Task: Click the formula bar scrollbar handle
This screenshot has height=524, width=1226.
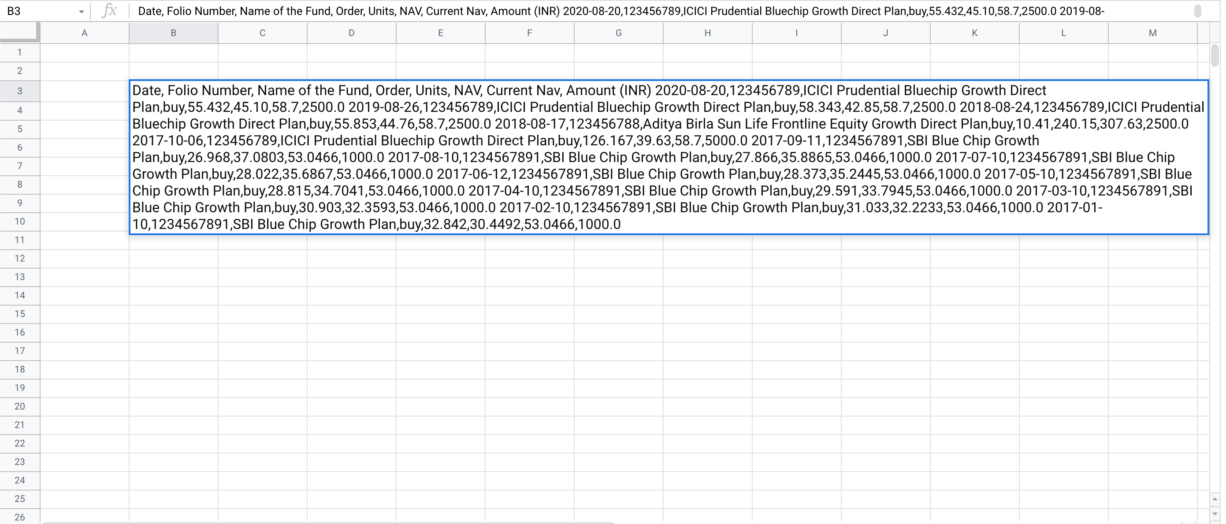Action: (1197, 11)
